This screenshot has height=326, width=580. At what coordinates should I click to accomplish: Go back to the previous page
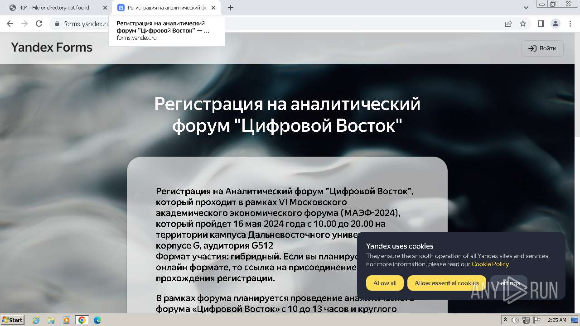(x=10, y=24)
